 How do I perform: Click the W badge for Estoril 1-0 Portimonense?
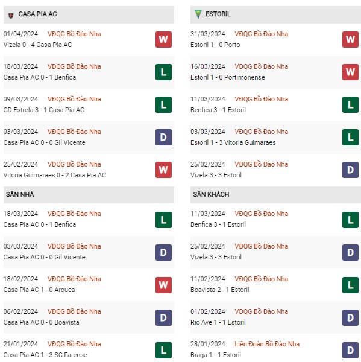(350, 72)
